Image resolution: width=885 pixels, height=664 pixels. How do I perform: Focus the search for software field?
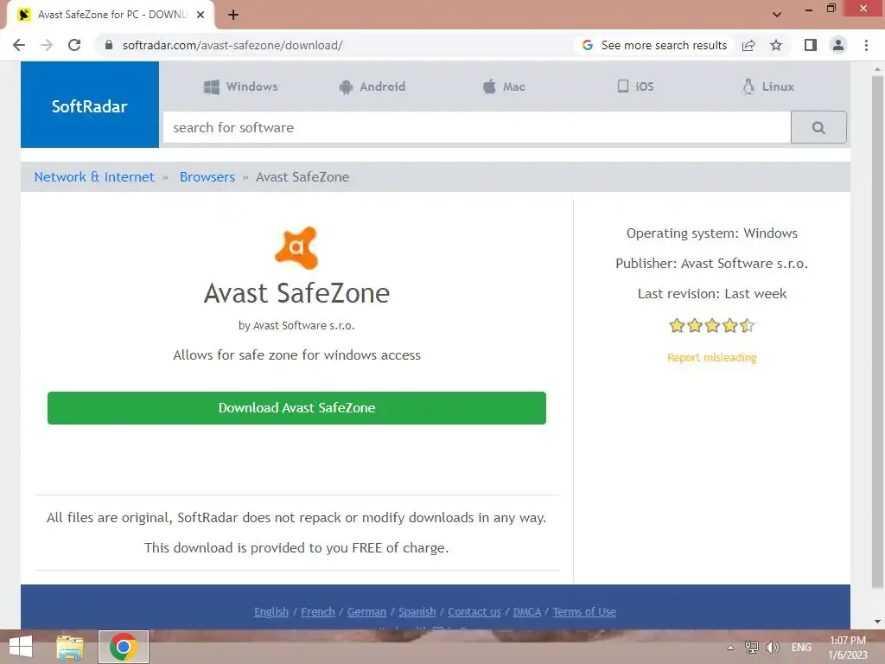click(x=477, y=128)
